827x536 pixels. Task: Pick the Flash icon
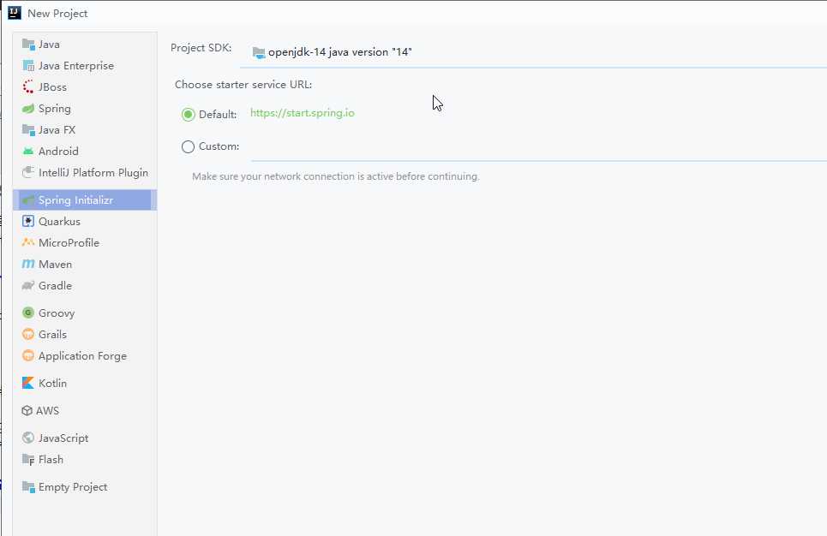coord(28,460)
